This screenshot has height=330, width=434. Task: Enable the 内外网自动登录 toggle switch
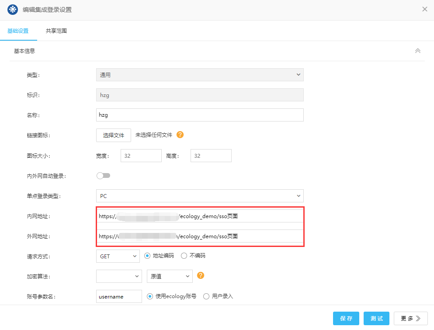pos(104,175)
